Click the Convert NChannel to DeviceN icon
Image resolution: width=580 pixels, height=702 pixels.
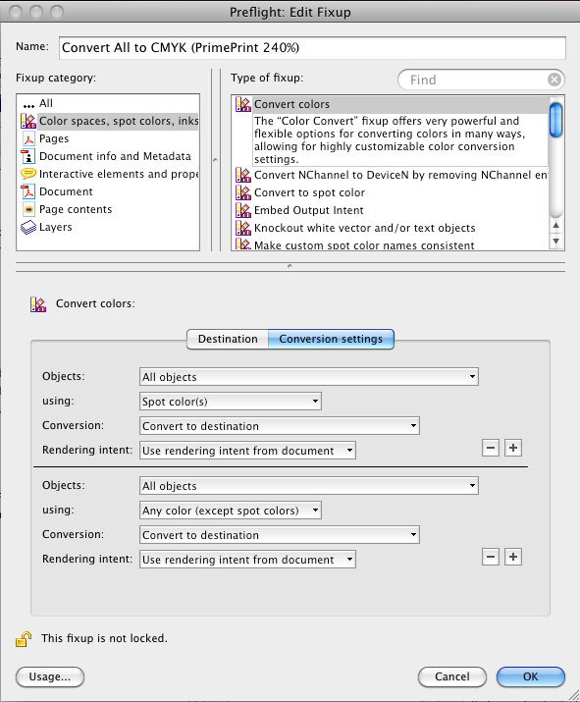[243, 175]
